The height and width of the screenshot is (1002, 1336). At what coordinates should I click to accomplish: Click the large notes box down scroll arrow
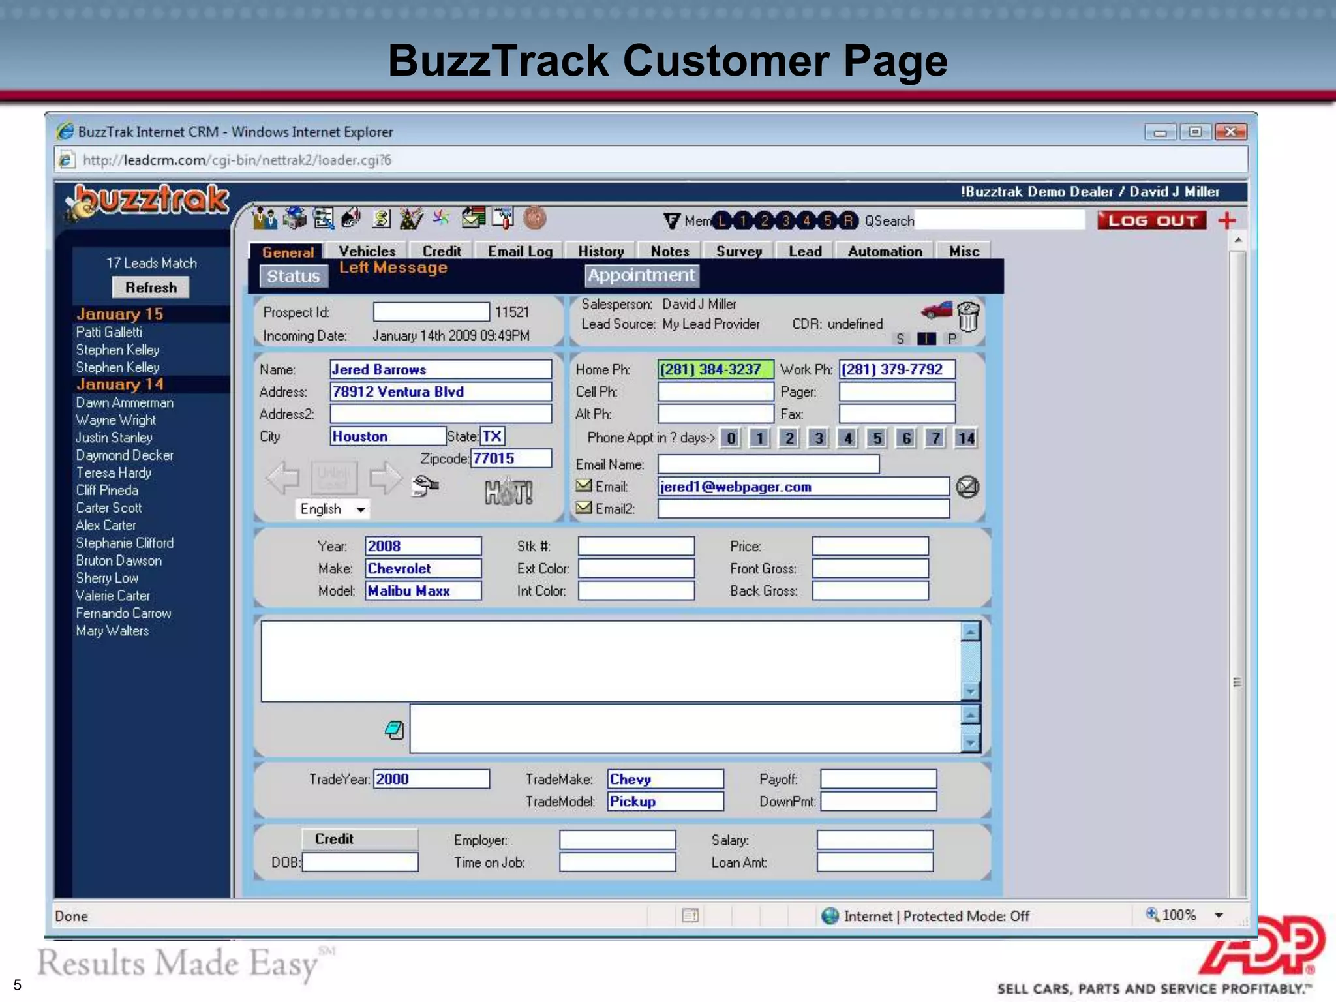(971, 691)
